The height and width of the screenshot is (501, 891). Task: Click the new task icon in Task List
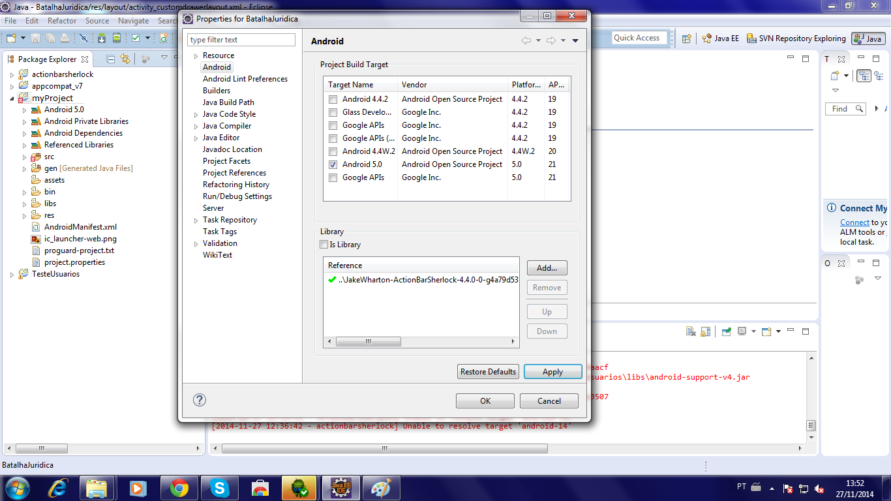[x=835, y=76]
